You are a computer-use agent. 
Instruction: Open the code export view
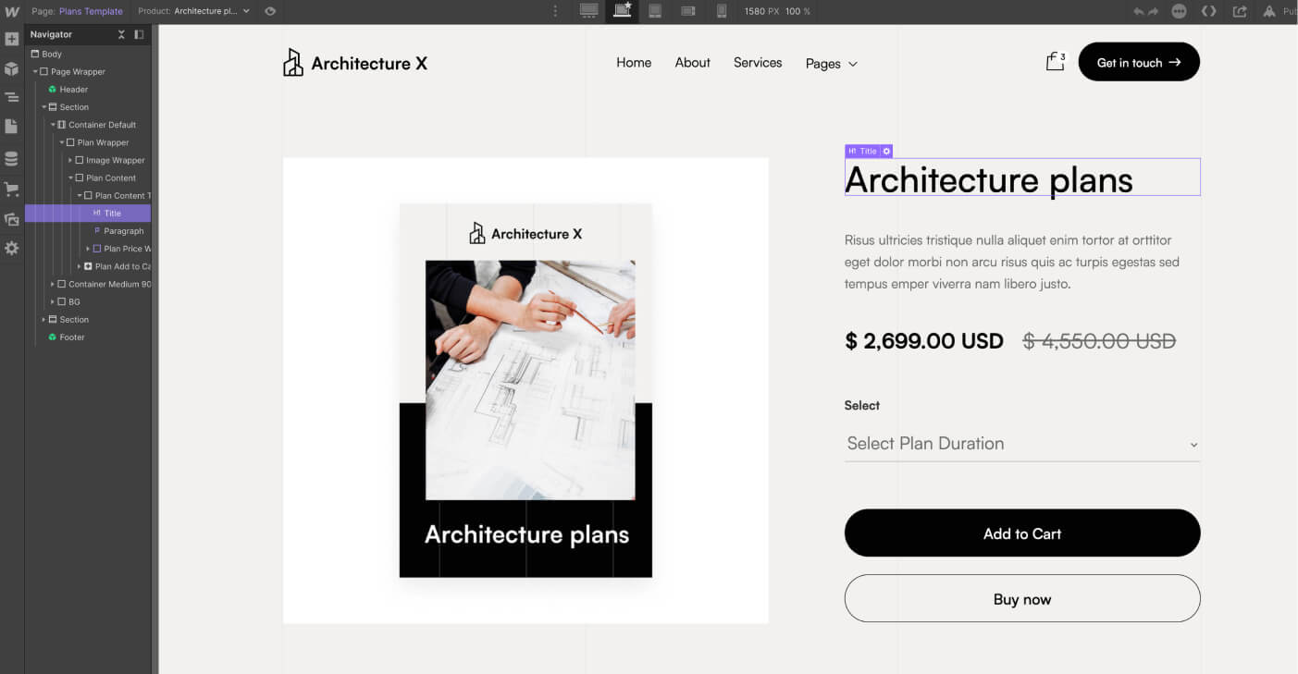pos(1208,11)
